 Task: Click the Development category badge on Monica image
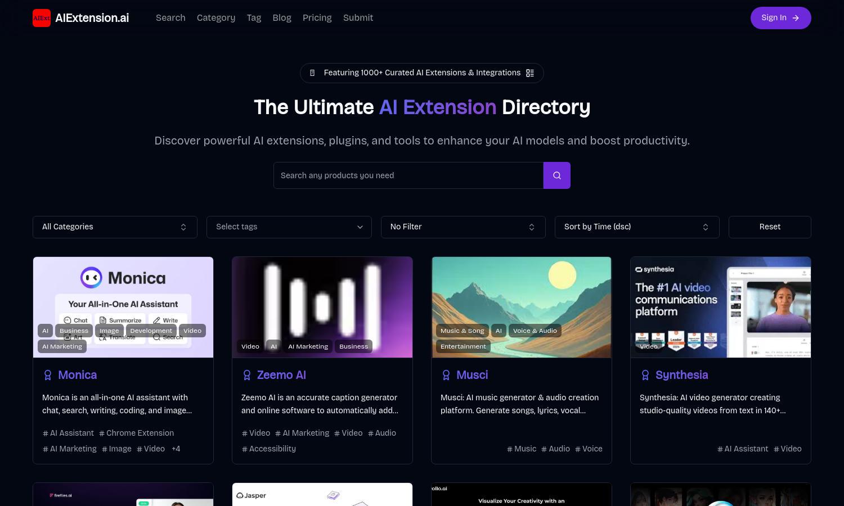tap(151, 331)
